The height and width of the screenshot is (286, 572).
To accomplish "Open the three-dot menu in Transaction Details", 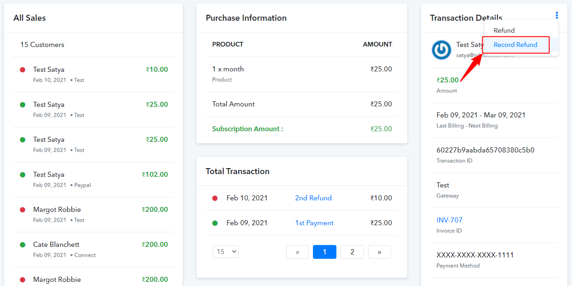I will pyautogui.click(x=556, y=16).
